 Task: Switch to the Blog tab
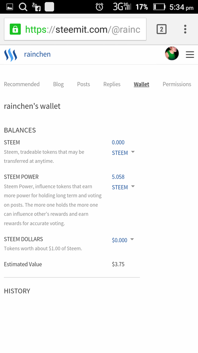(x=58, y=84)
